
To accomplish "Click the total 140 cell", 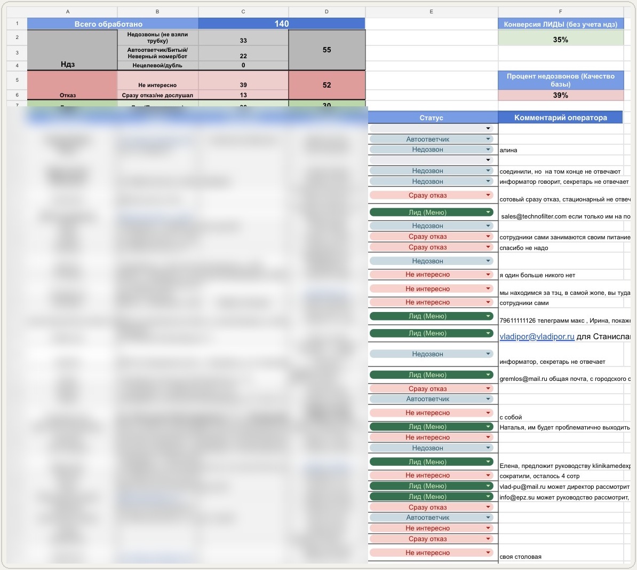I will click(x=282, y=24).
